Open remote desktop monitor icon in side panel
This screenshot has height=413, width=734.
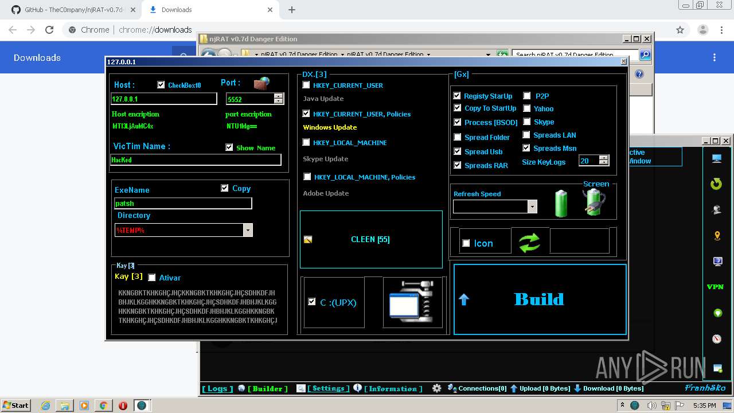click(716, 159)
